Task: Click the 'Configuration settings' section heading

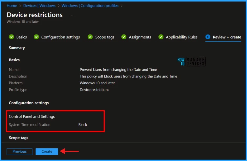Action: [x=29, y=103]
